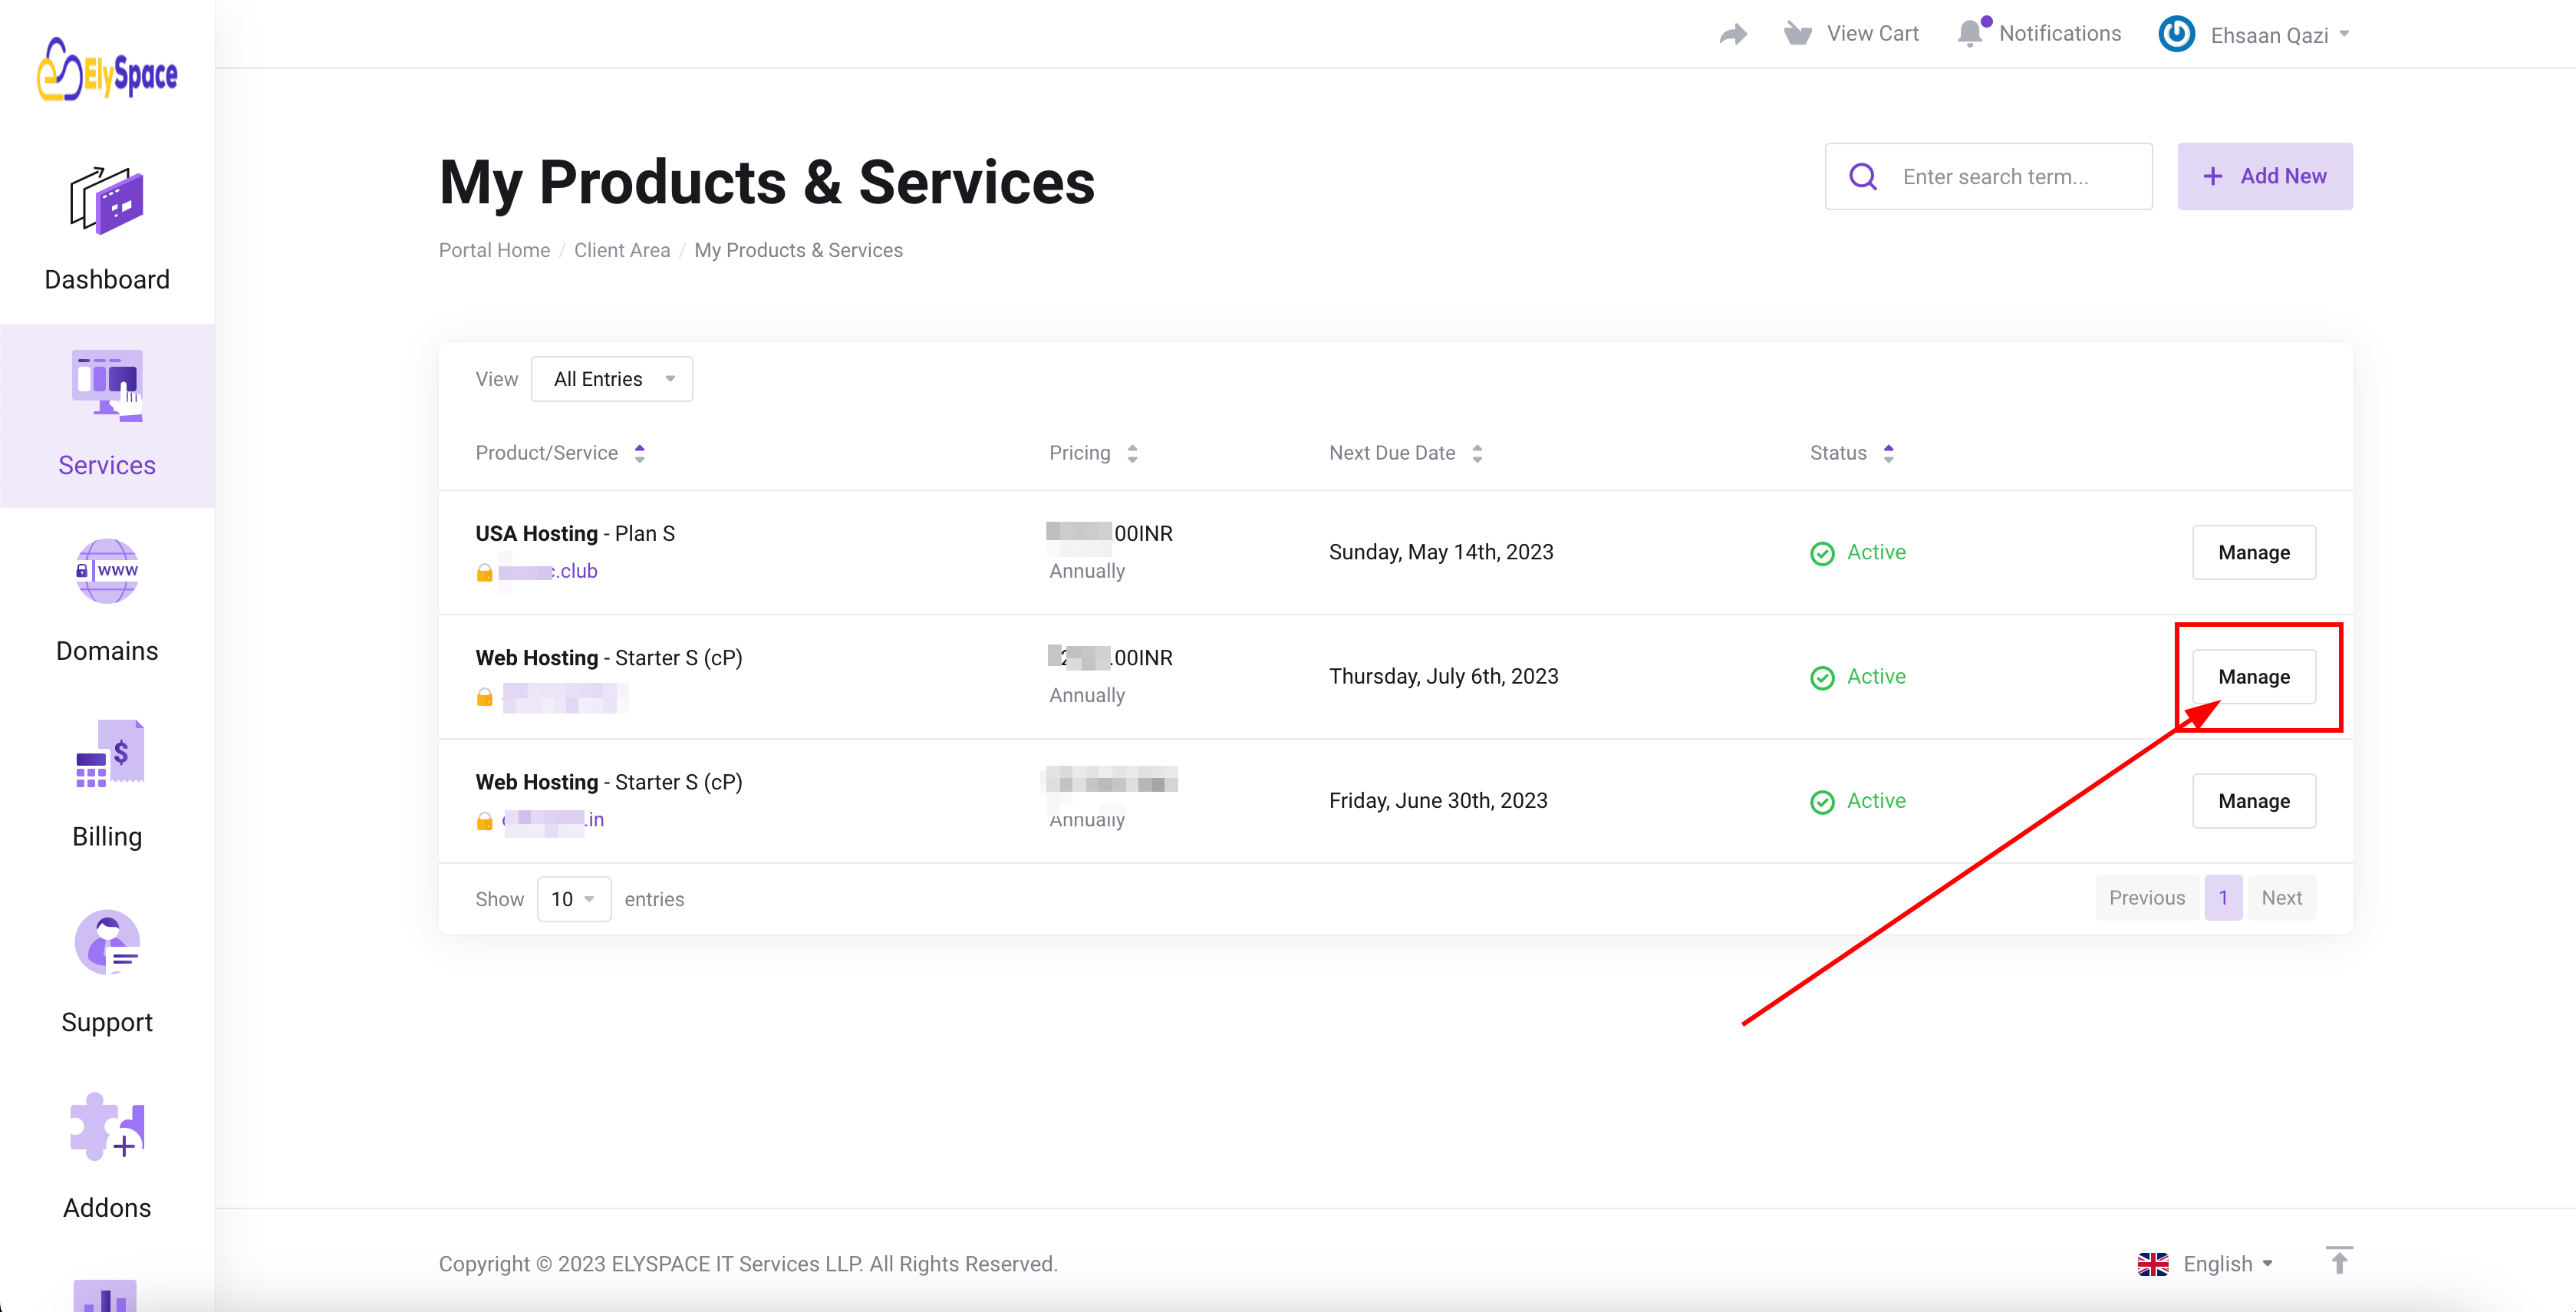This screenshot has height=1312, width=2576.
Task: Open Support menu label
Action: (107, 1022)
